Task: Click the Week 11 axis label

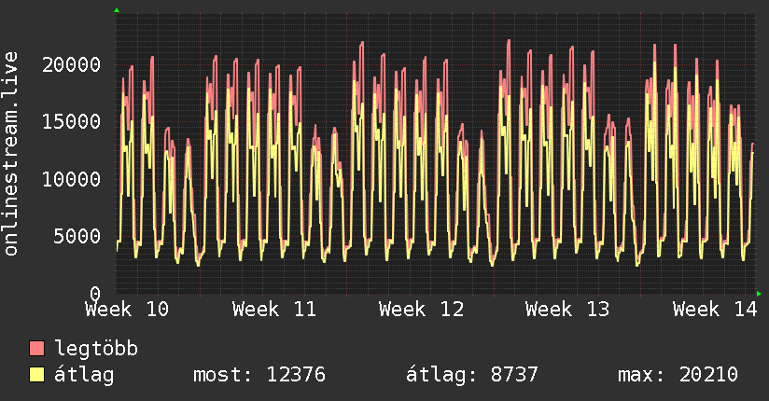Action: pyautogui.click(x=274, y=310)
